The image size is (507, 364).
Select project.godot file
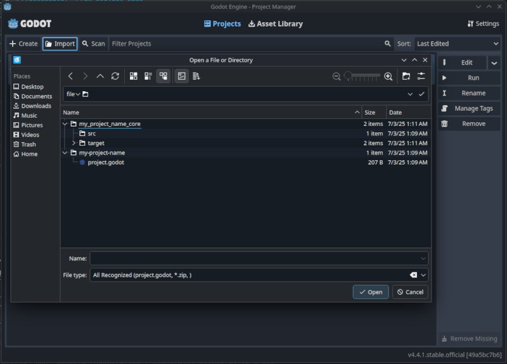click(x=246, y=162)
